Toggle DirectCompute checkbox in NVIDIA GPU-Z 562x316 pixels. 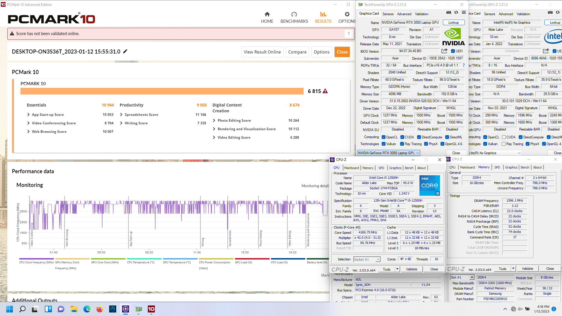(x=419, y=137)
